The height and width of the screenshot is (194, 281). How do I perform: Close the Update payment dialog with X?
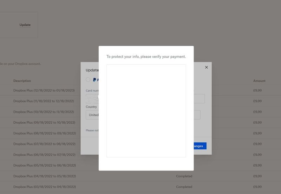coord(207,67)
